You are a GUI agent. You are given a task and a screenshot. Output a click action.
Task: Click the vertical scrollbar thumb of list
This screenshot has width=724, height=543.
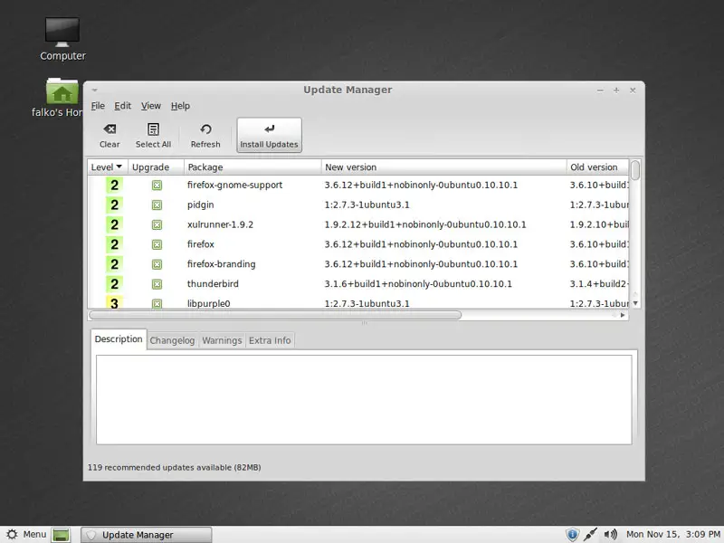pyautogui.click(x=635, y=170)
